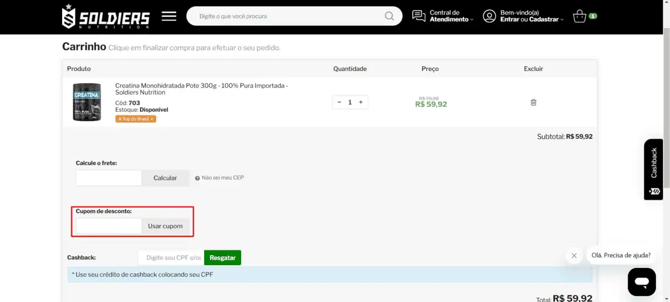
Task: Focus the CEP shipping input field
Action: [x=108, y=178]
